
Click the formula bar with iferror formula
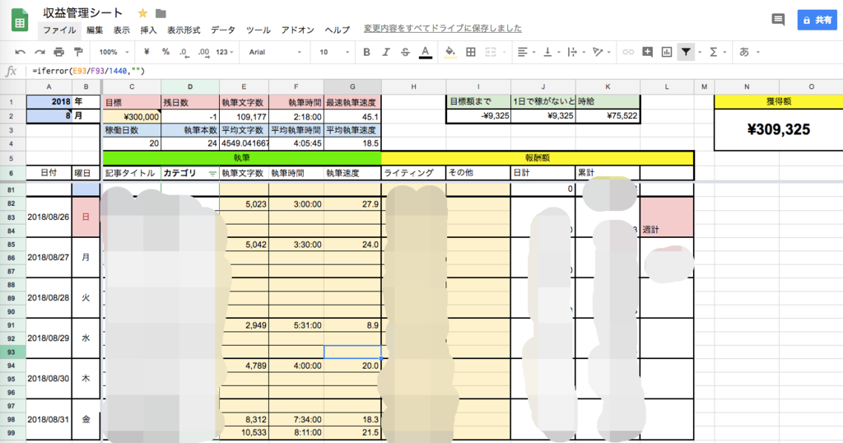coord(435,71)
